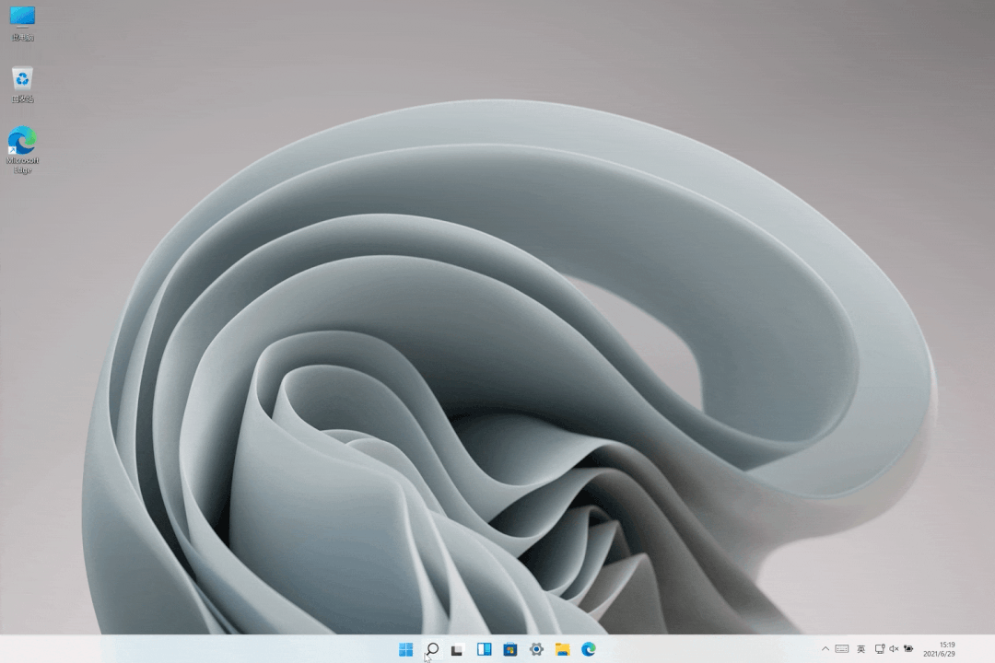Open Search from the taskbar
This screenshot has width=995, height=663.
click(x=431, y=649)
